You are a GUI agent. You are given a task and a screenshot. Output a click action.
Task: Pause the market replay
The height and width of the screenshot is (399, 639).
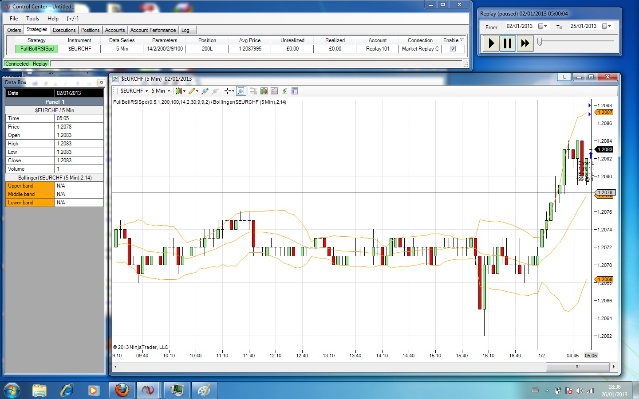click(508, 43)
